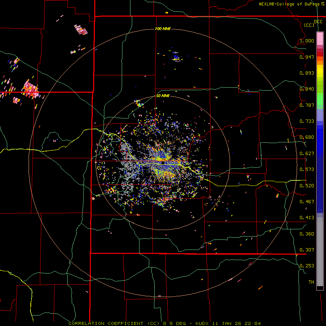This screenshot has width=326, height=326.
Task: Click the 11 JAN 26 date text
Action: [226, 323]
